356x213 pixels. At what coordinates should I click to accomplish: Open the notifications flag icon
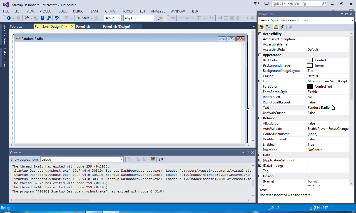coord(257,4)
